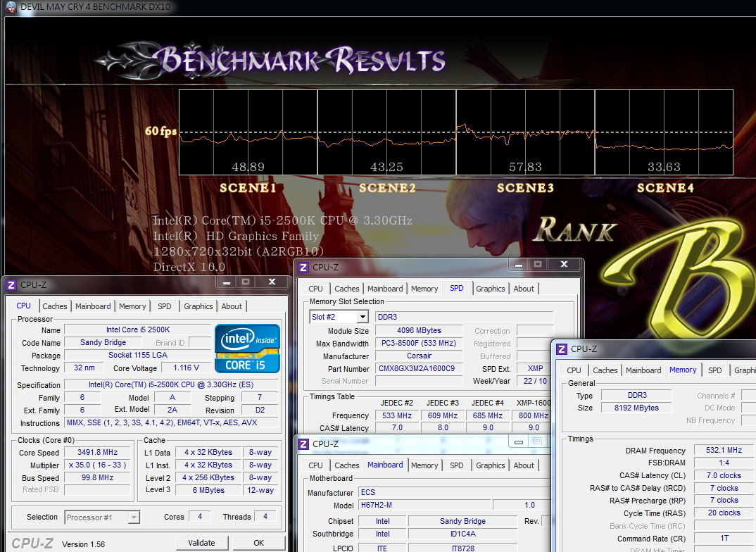This screenshot has width=756, height=552.
Task: Click the CPU-Z icon in left window title bar
Action: [11, 285]
